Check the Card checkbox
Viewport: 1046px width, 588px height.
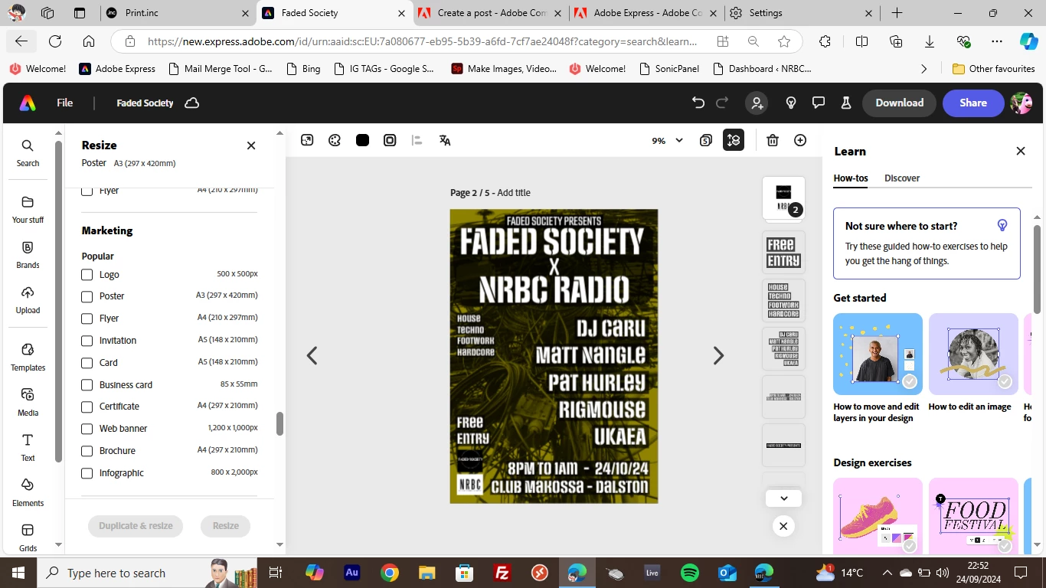[x=87, y=363]
